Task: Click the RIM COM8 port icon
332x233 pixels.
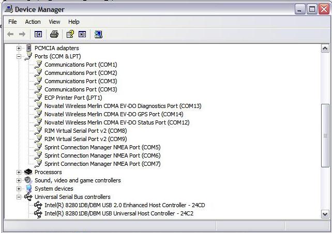Action: click(38, 131)
